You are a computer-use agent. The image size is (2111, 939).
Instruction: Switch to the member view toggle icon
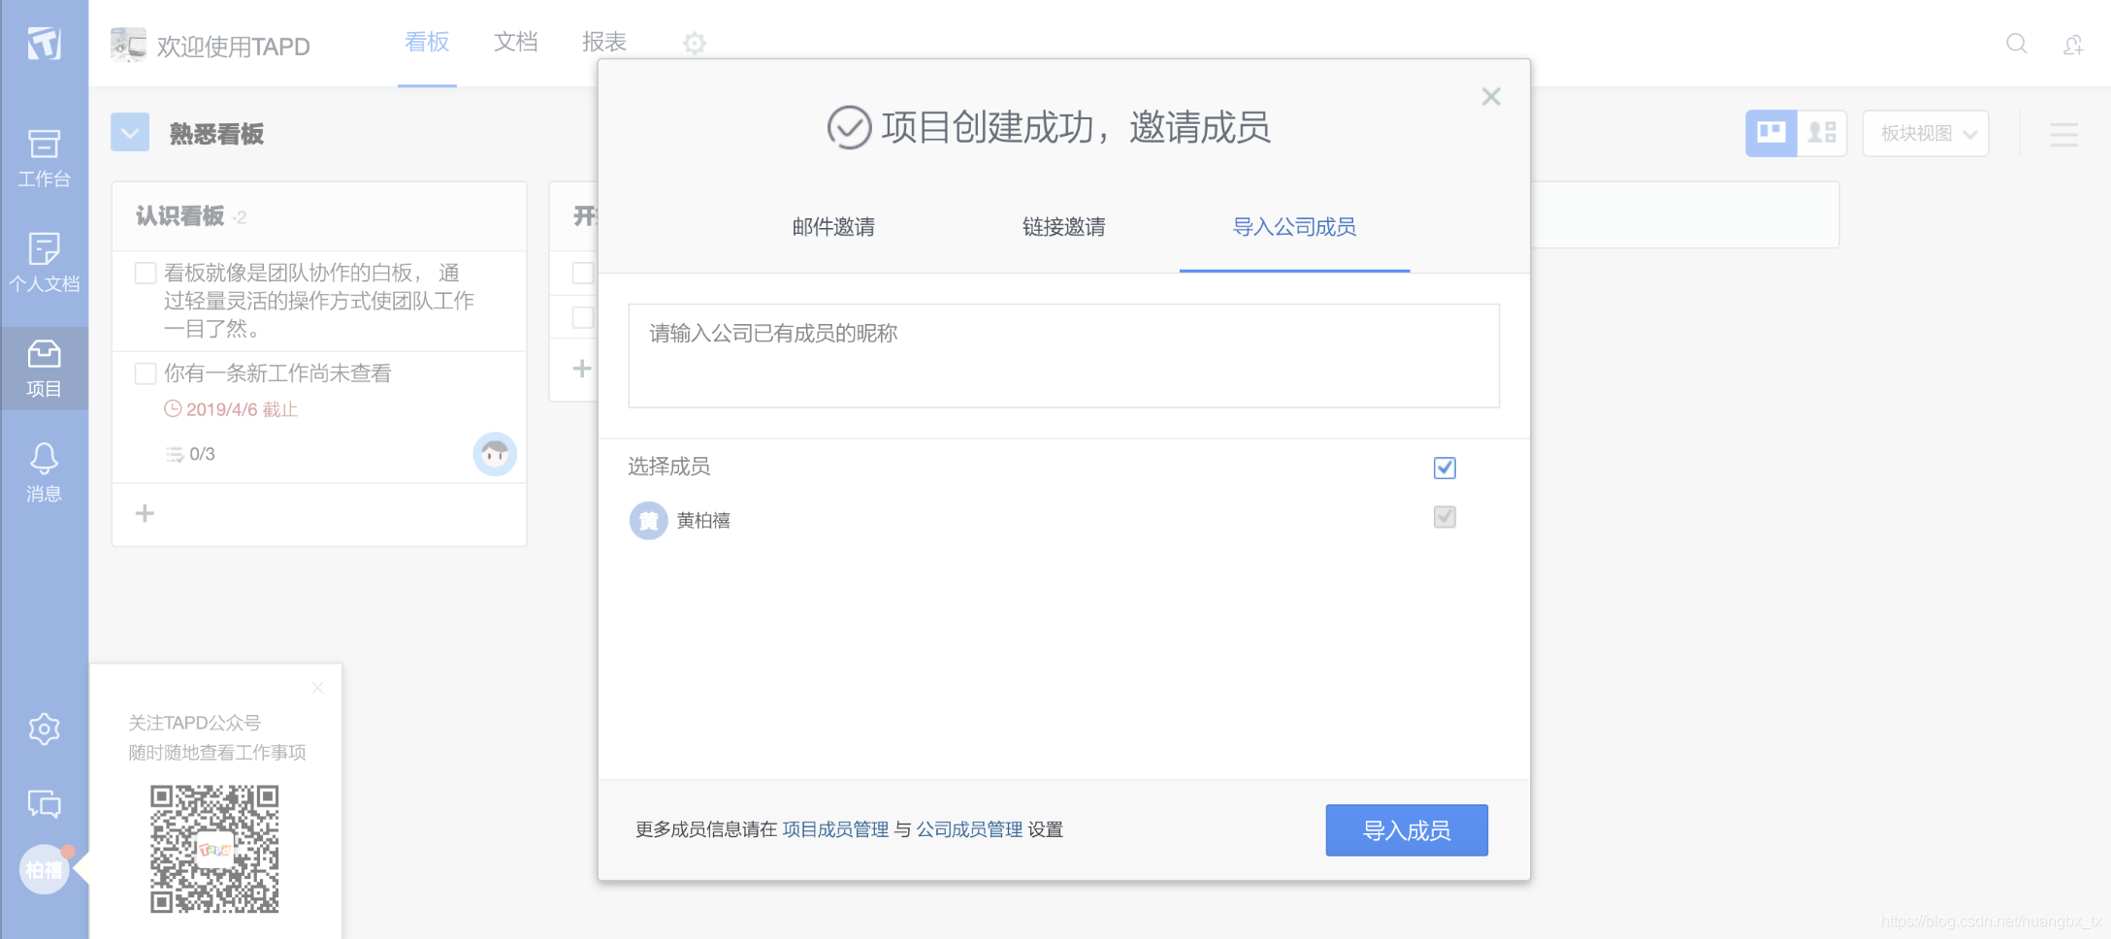tap(1822, 133)
